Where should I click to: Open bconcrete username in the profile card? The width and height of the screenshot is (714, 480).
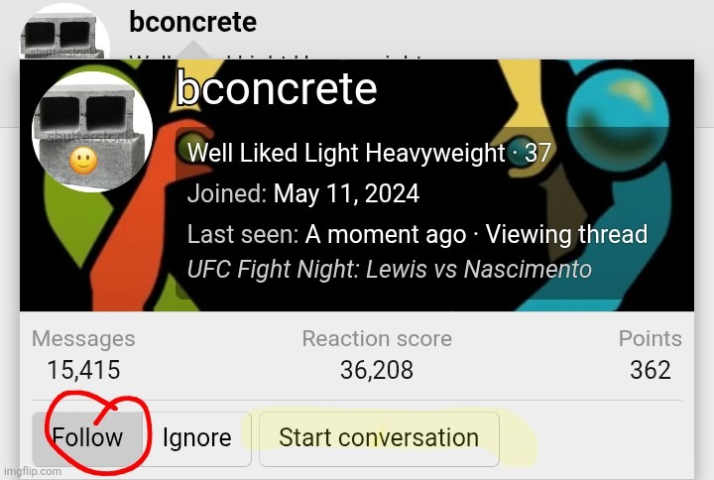277,88
